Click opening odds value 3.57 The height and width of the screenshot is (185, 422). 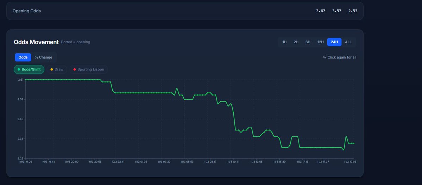click(337, 11)
